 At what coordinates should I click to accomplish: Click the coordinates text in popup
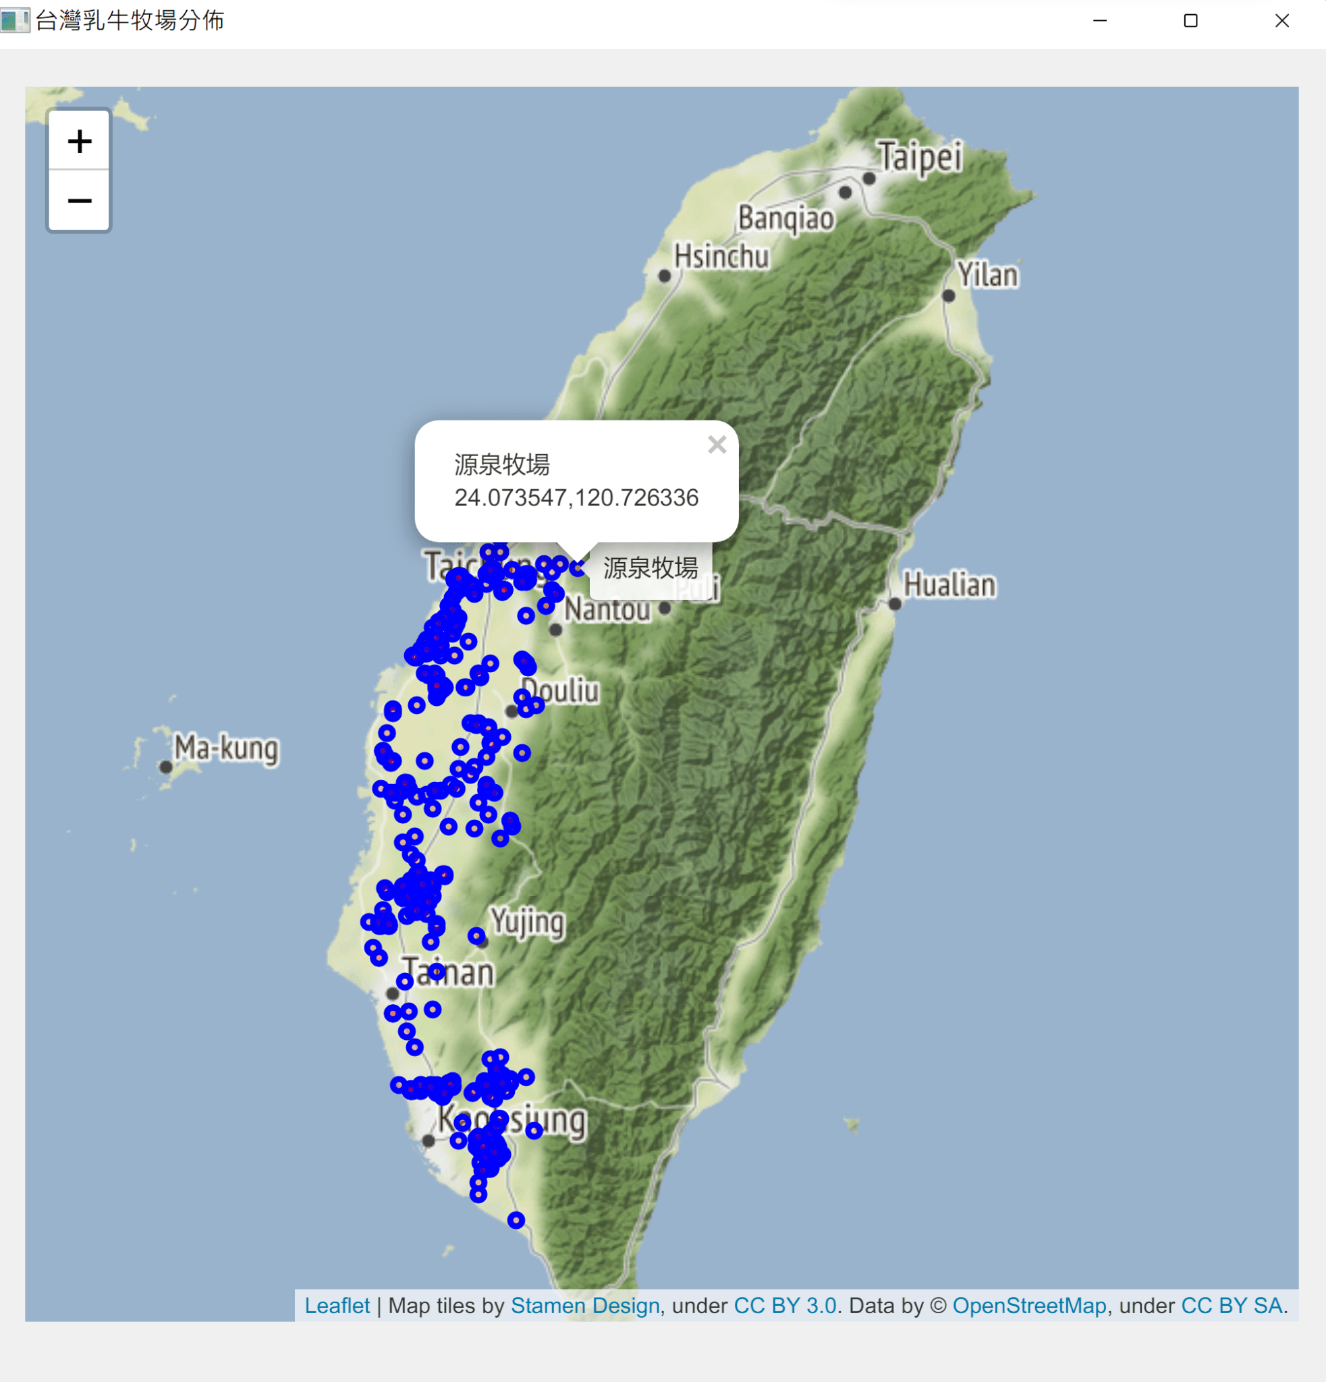[576, 498]
